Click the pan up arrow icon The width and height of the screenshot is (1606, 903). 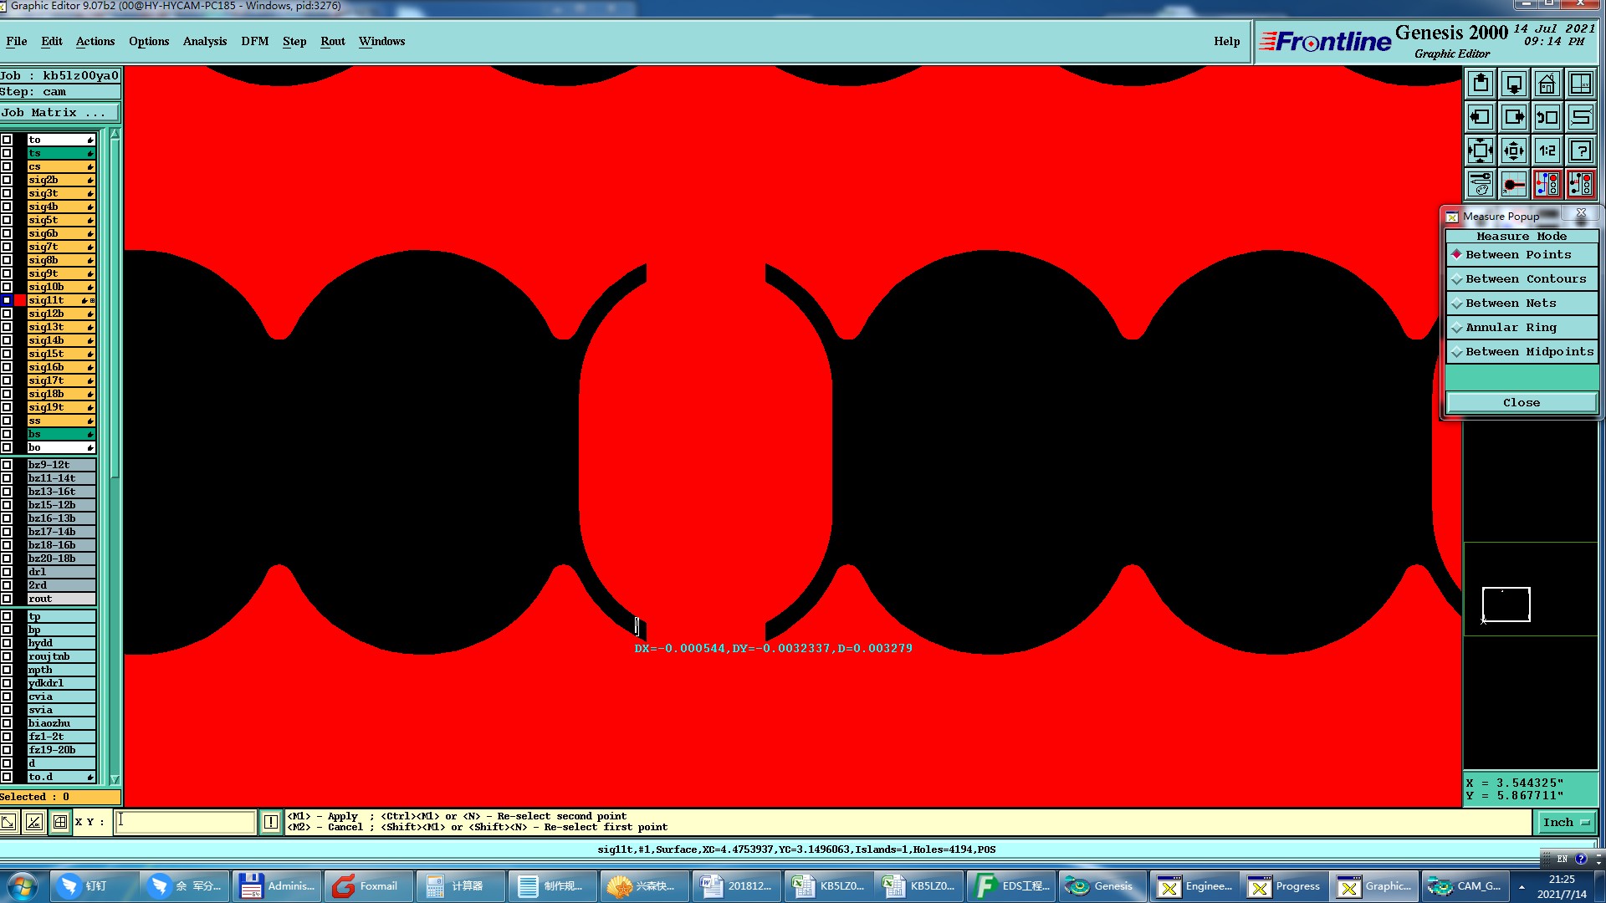click(1480, 84)
